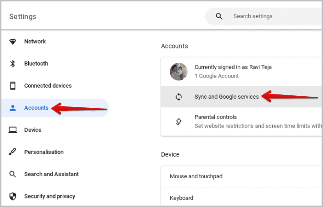This screenshot has height=207, width=323.
Task: Click the sync arrows icon
Action: pyautogui.click(x=178, y=97)
